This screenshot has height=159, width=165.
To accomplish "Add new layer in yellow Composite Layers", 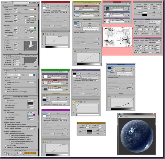I will pyautogui.click(x=100, y=4).
